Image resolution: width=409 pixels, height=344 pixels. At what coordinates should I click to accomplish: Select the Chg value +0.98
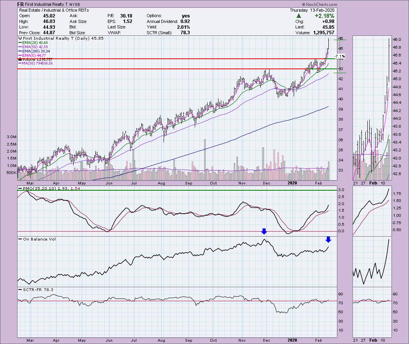point(328,21)
